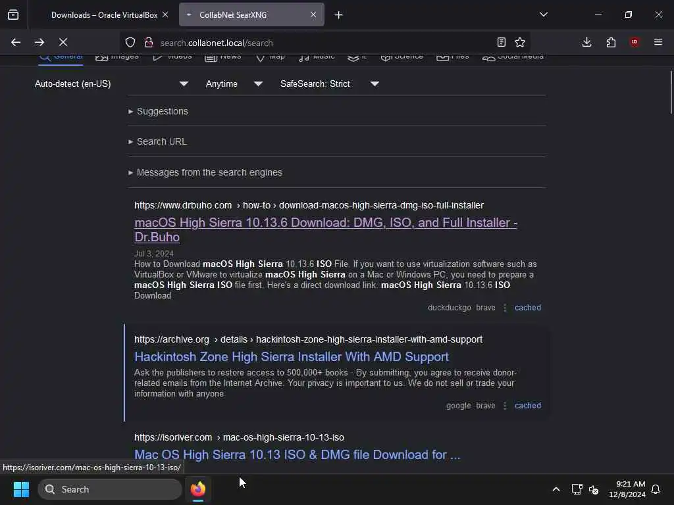Expand Messages from the search engines
674x505 pixels.
pyautogui.click(x=209, y=173)
